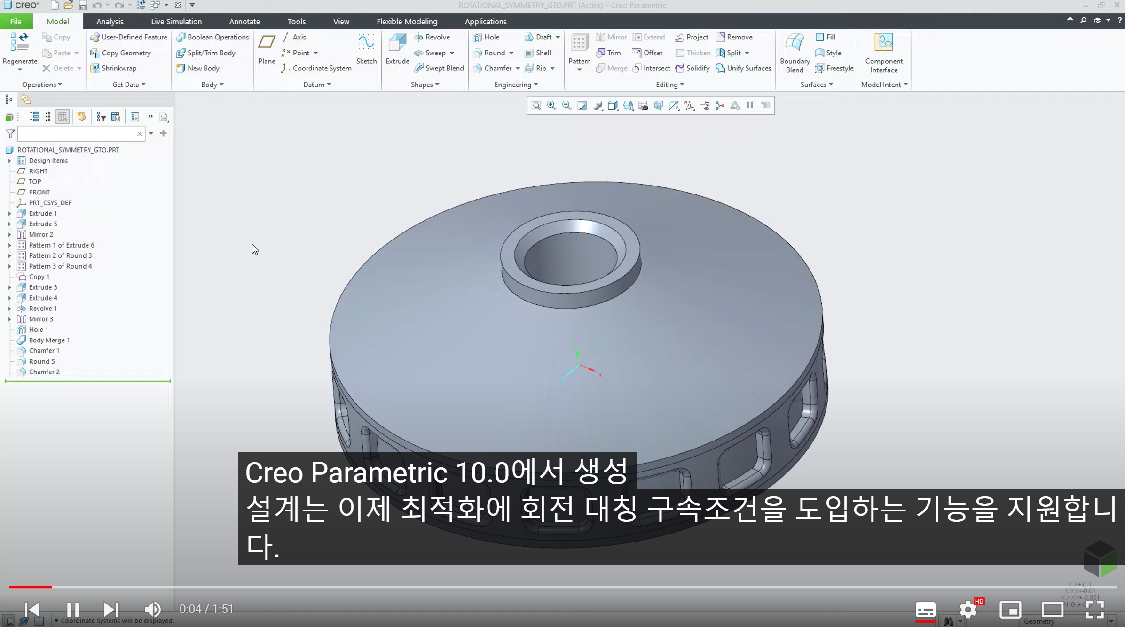This screenshot has height=627, width=1125.
Task: Toggle theater mode button
Action: (x=1053, y=610)
